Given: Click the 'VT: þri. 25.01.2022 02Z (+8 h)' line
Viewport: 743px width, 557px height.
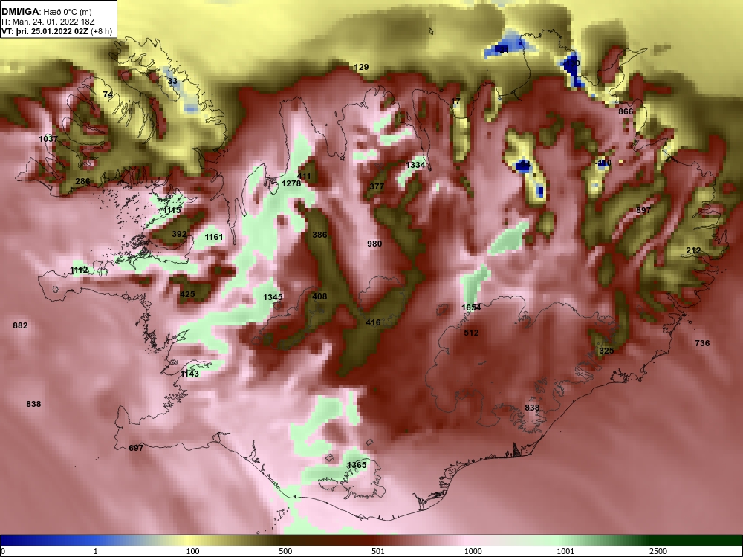Looking at the screenshot, I should pyautogui.click(x=57, y=32).
